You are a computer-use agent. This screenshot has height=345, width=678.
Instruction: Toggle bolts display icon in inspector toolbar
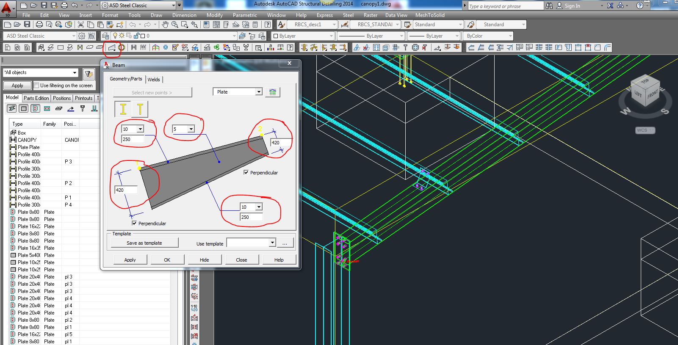pyautogui.click(x=83, y=109)
